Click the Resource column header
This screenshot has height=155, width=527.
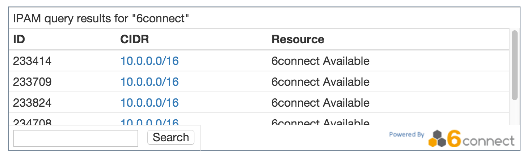point(298,39)
